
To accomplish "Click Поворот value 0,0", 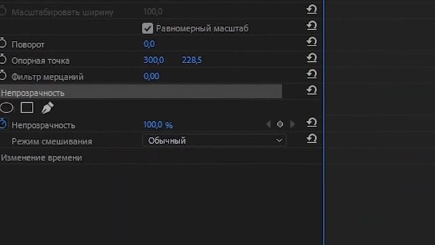I will [150, 44].
